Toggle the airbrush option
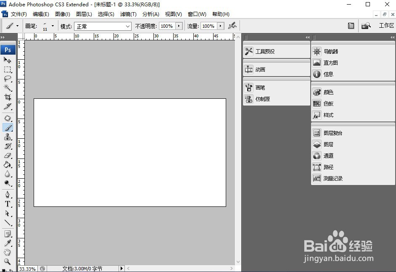 [x=232, y=26]
